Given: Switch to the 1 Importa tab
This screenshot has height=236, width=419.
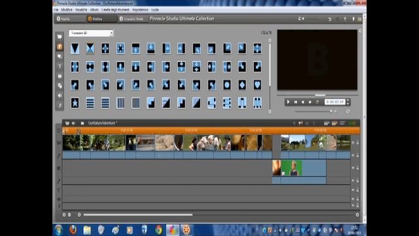Looking at the screenshot, I should tap(70, 19).
